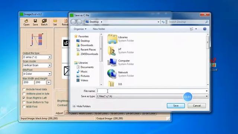
Task: Enable Scan Bottom to Top checkbox
Action: click(24, 102)
